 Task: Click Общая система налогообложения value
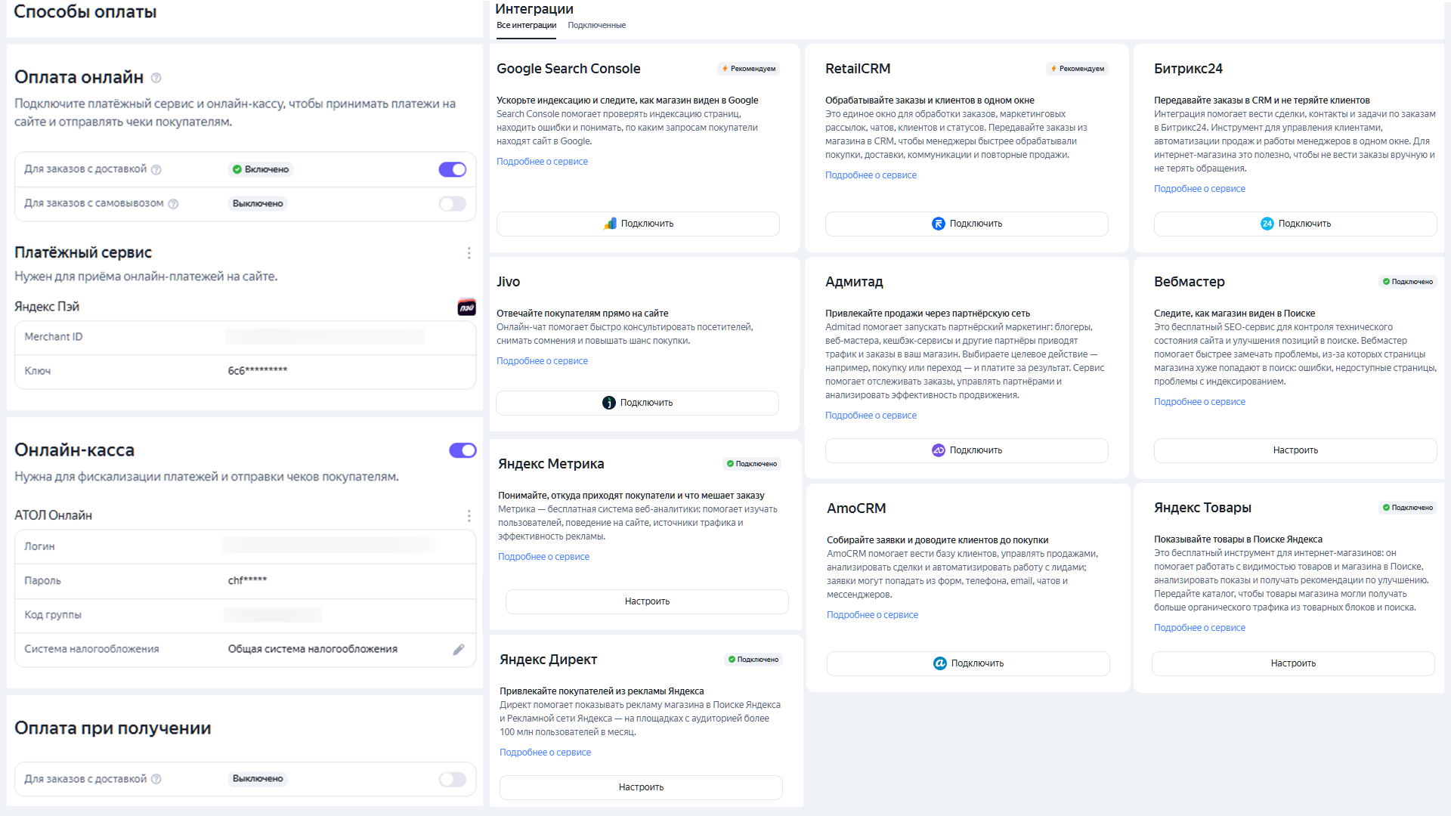click(313, 650)
